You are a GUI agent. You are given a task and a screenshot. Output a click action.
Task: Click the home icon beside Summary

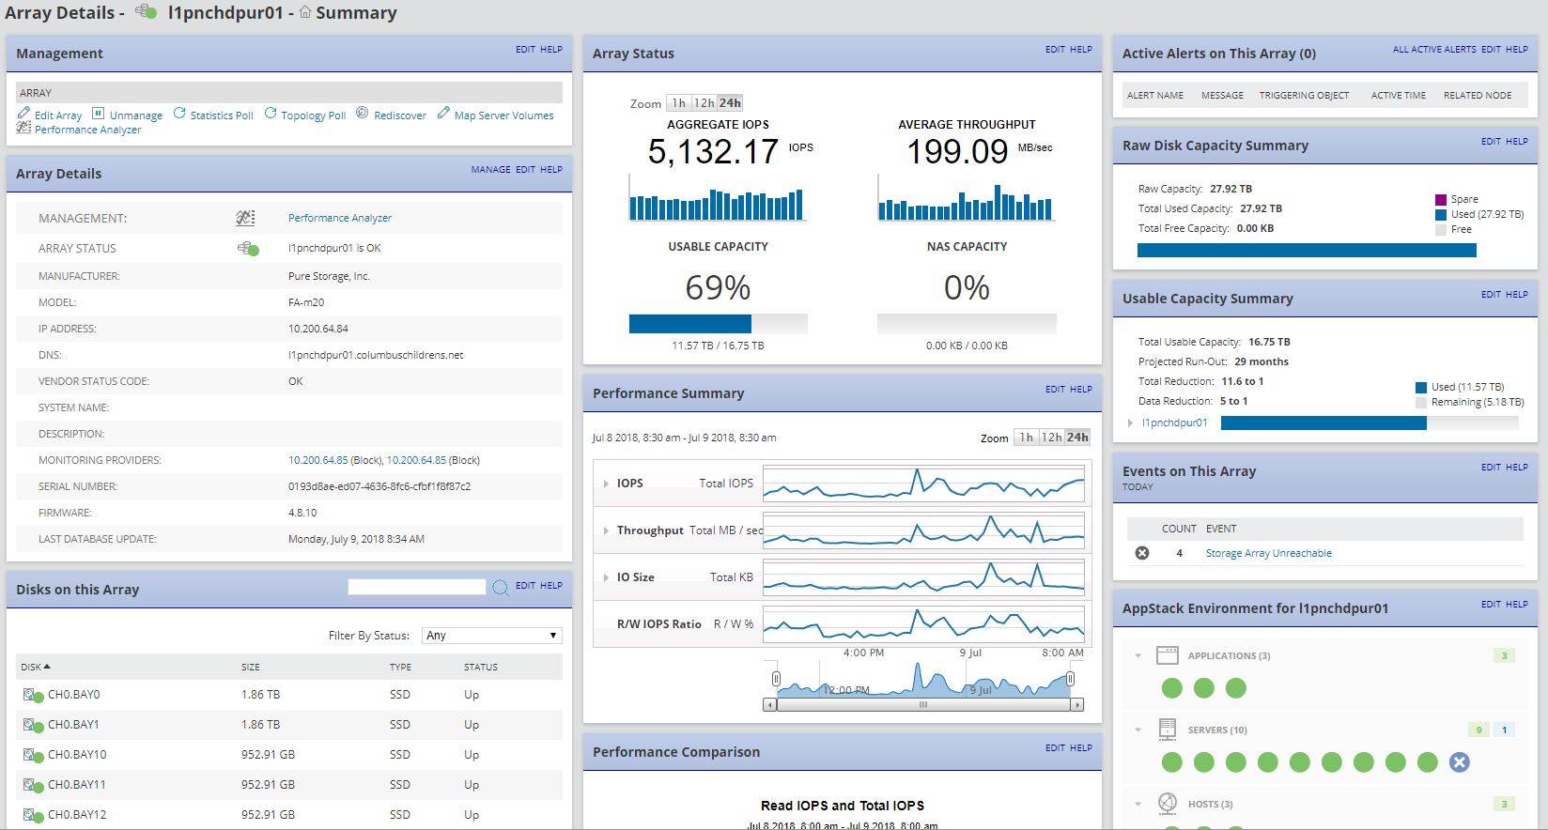[x=305, y=12]
